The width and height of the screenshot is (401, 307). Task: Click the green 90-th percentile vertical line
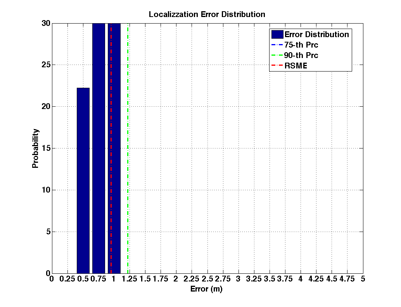(x=128, y=148)
